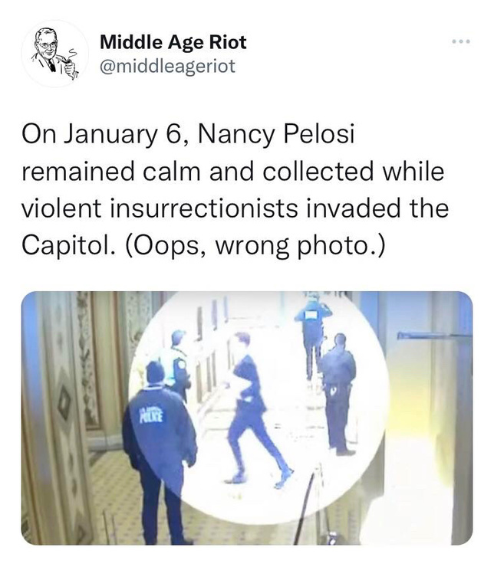Click the officer in the yellow vest
494x567 pixels.
tap(179, 363)
